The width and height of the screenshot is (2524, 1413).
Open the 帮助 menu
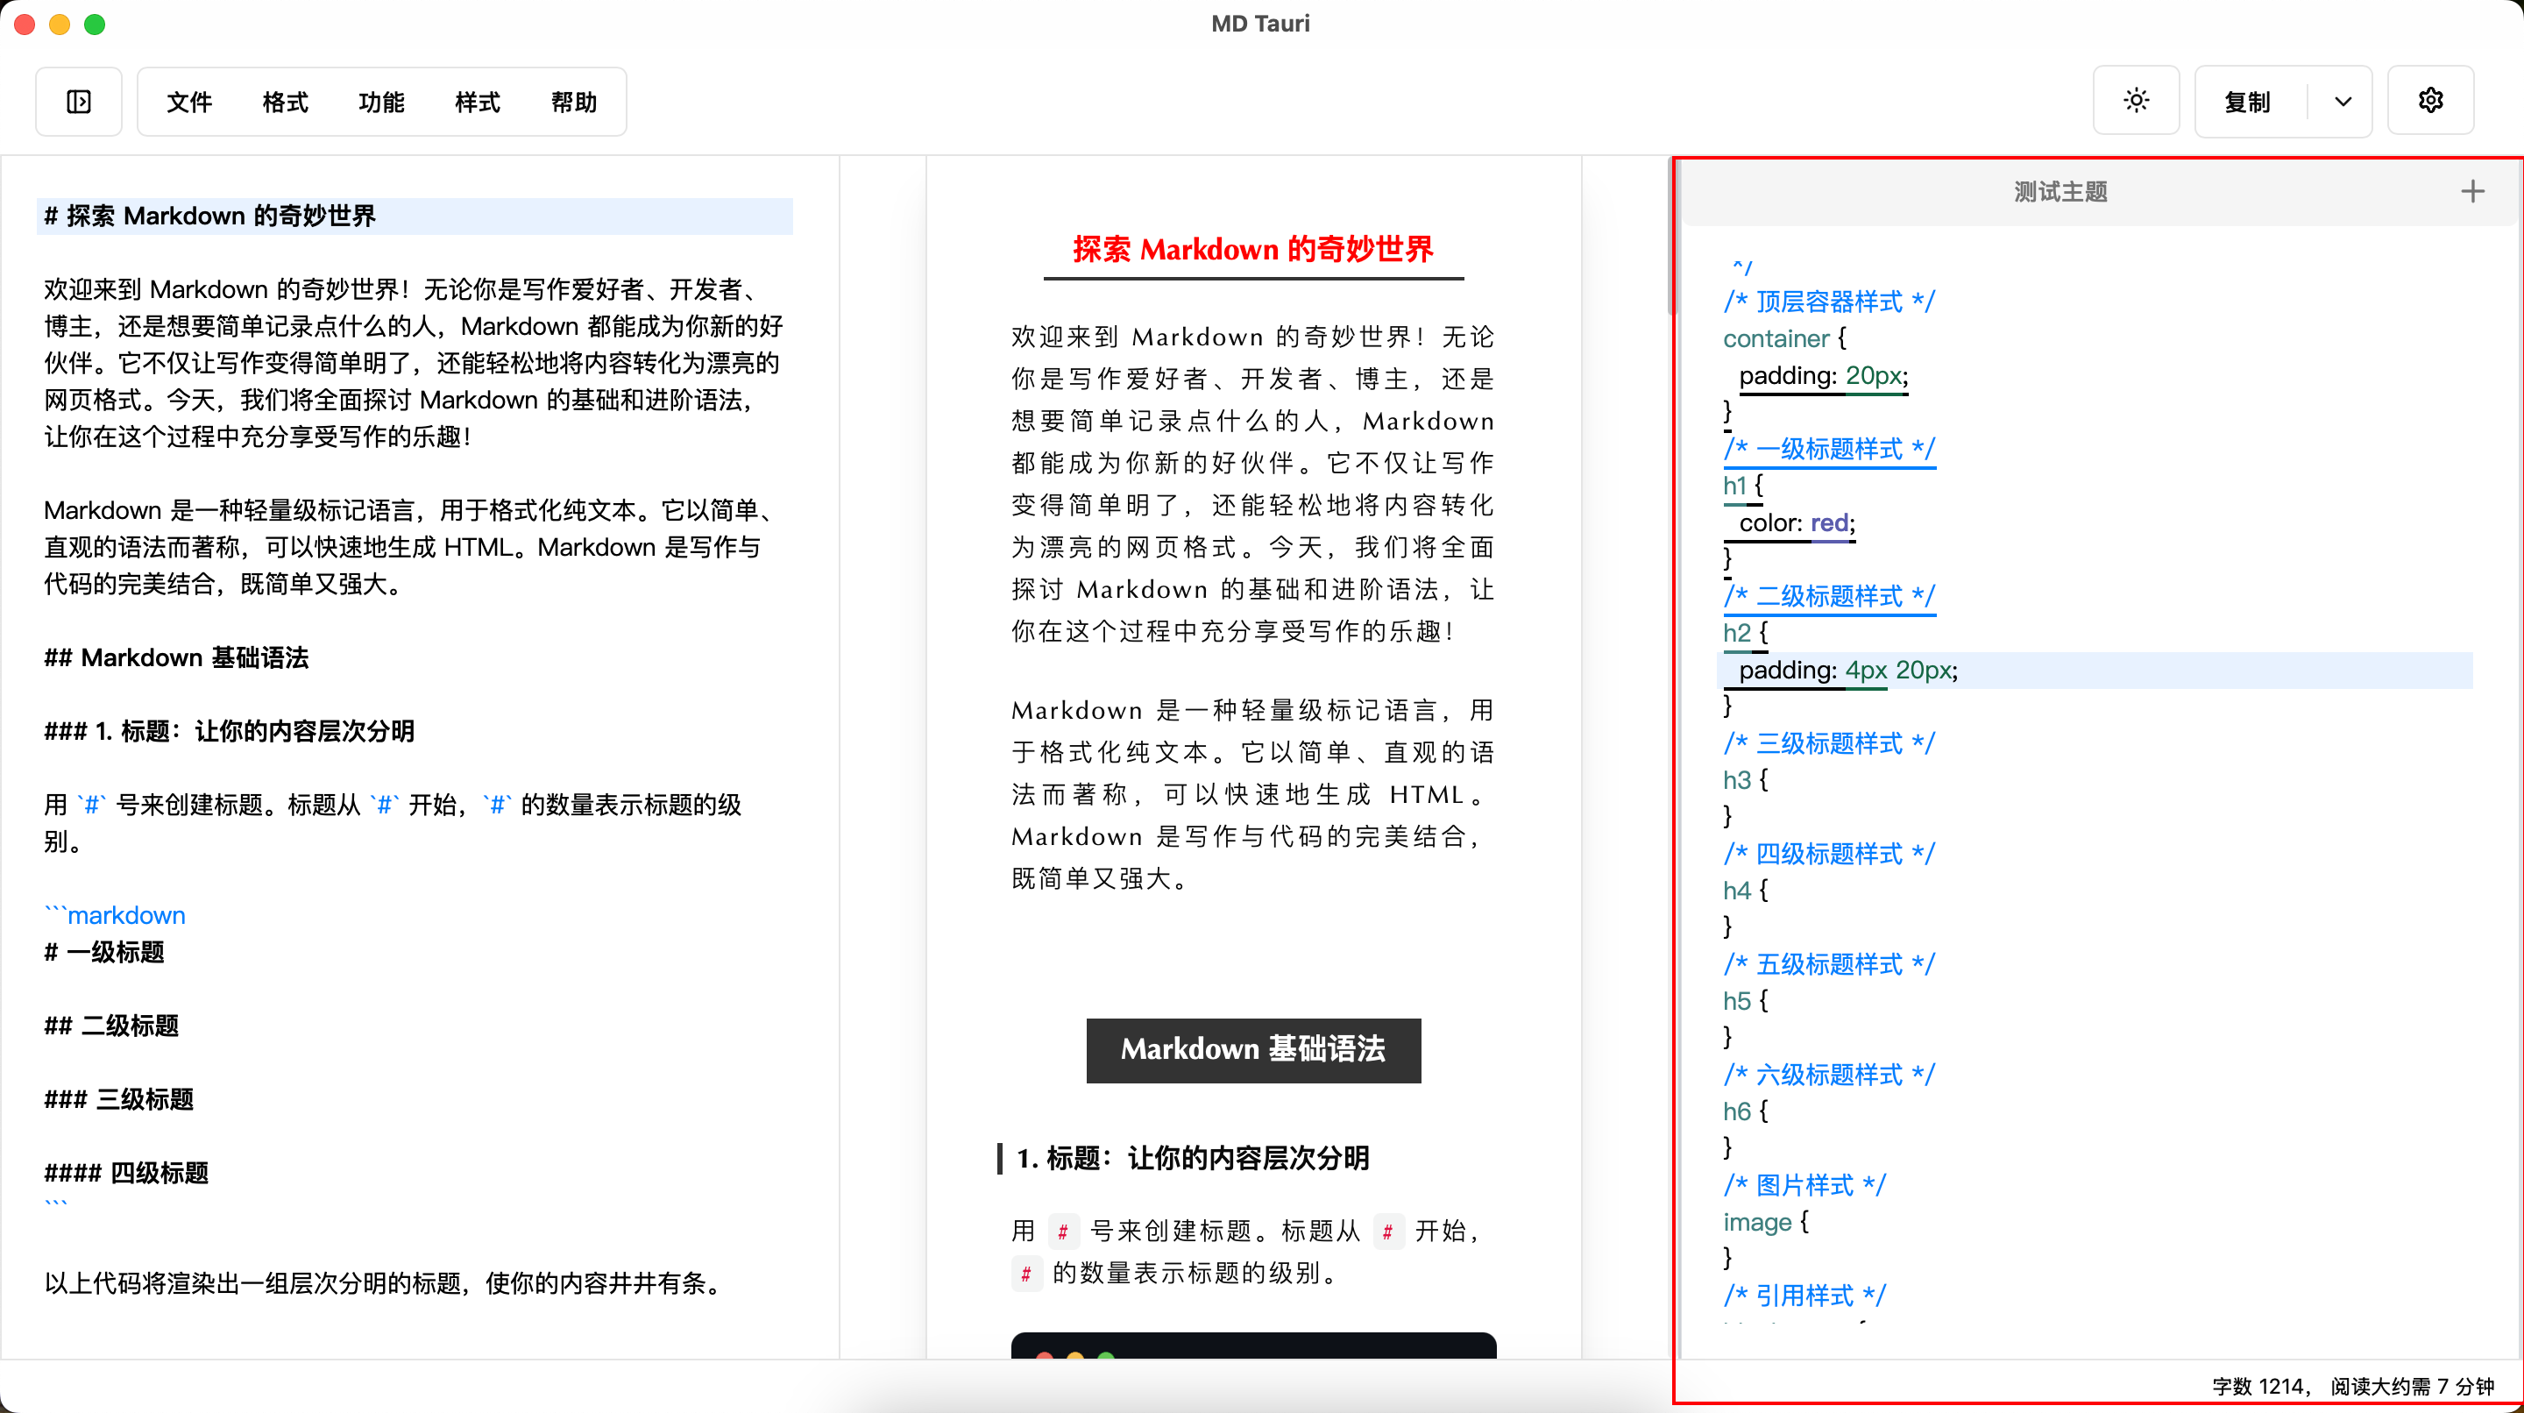pyautogui.click(x=573, y=102)
